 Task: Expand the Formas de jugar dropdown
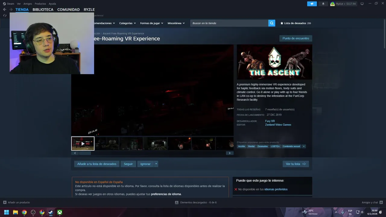(x=152, y=23)
